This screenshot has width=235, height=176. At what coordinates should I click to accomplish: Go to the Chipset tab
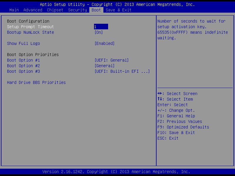(x=55, y=10)
